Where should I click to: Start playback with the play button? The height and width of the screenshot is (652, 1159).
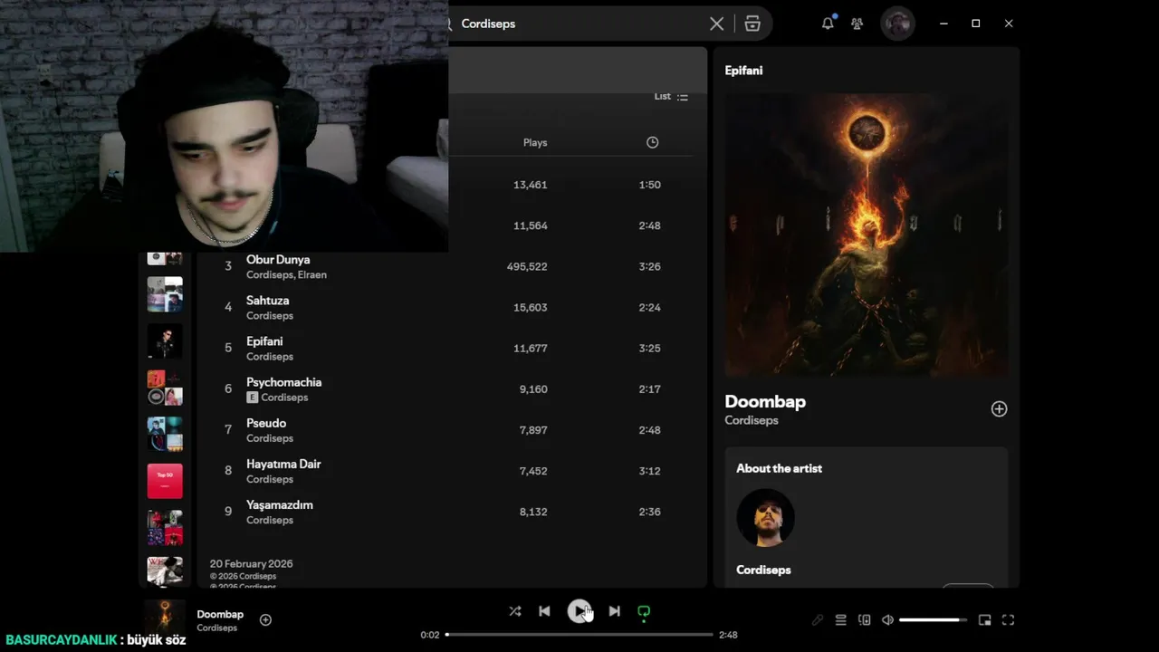tap(579, 611)
